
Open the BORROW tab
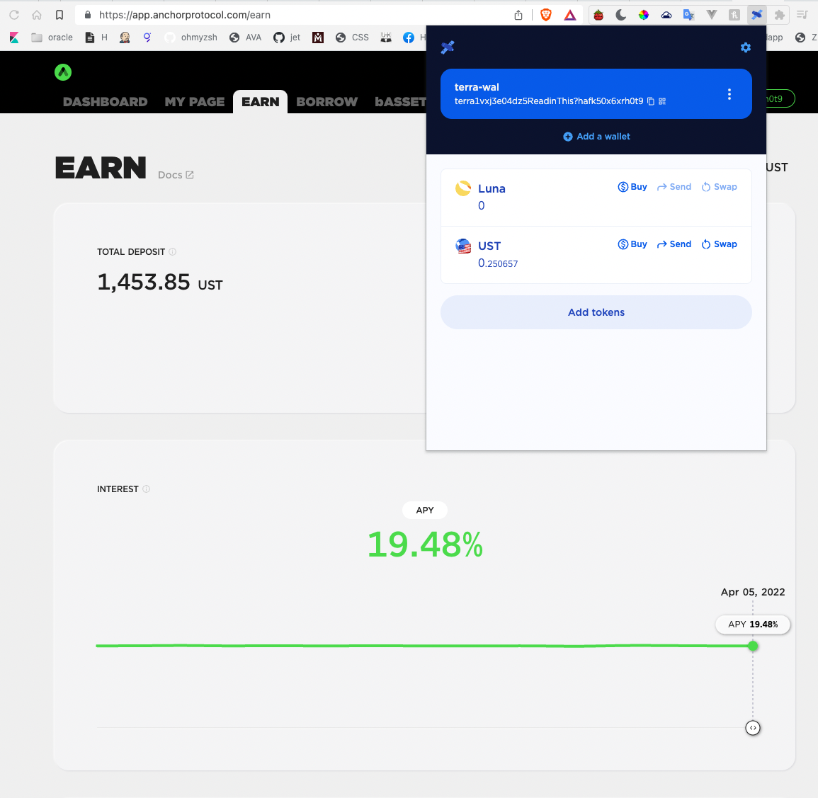327,102
